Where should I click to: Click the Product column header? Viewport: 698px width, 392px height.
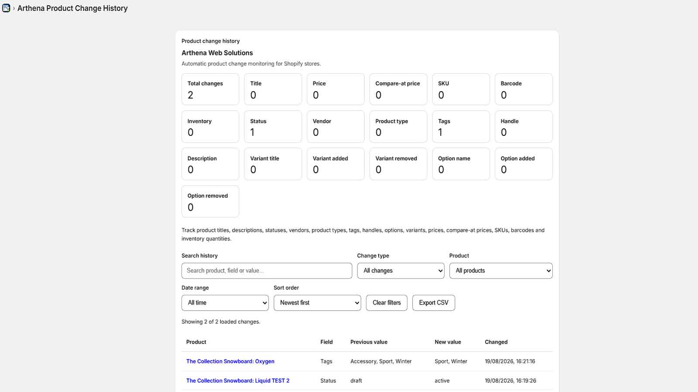(196, 342)
